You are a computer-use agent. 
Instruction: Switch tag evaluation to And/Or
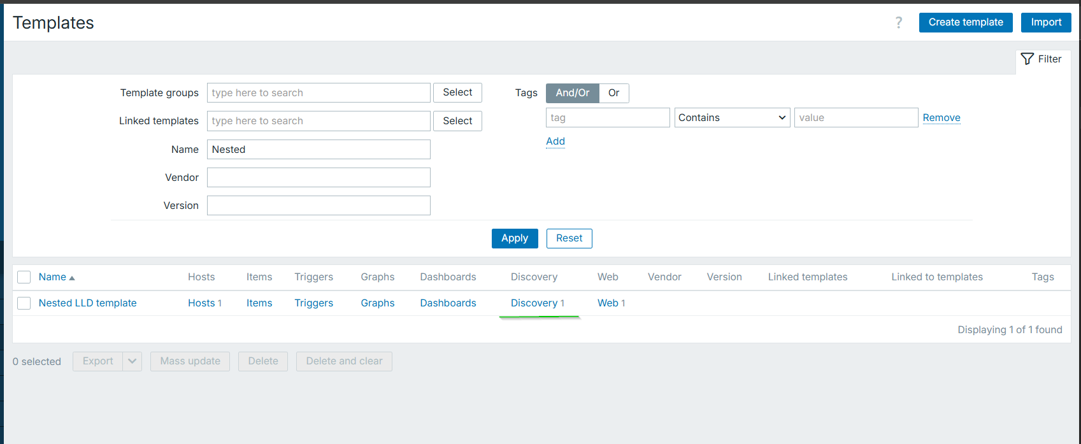point(572,93)
